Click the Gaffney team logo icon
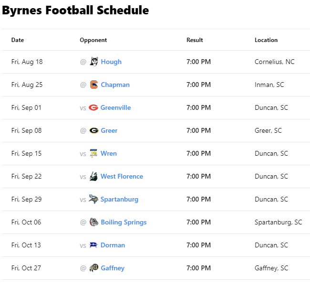This screenshot has height=287, width=310. pos(94,268)
